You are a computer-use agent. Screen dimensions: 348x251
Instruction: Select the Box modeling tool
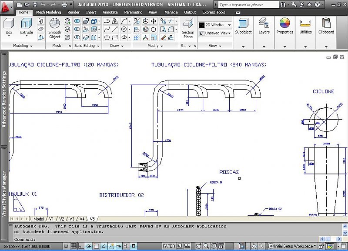click(9, 26)
